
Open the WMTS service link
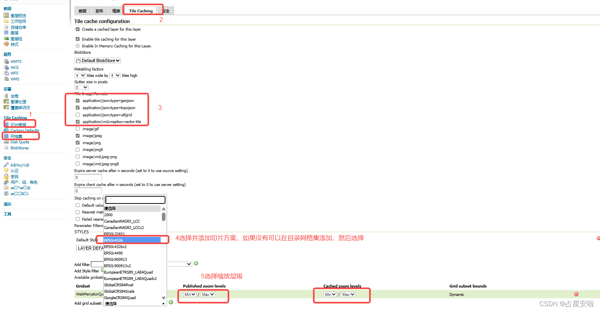tap(16, 62)
